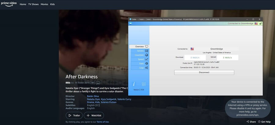Open Natalia Dyer in the Starring row
Screen dimensions: 275x125
pyautogui.click(x=94, y=99)
